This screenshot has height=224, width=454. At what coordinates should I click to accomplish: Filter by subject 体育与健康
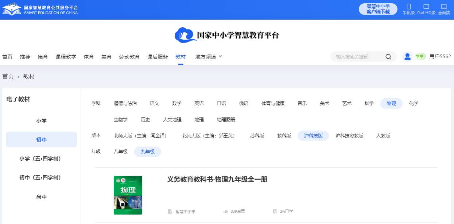click(x=273, y=103)
